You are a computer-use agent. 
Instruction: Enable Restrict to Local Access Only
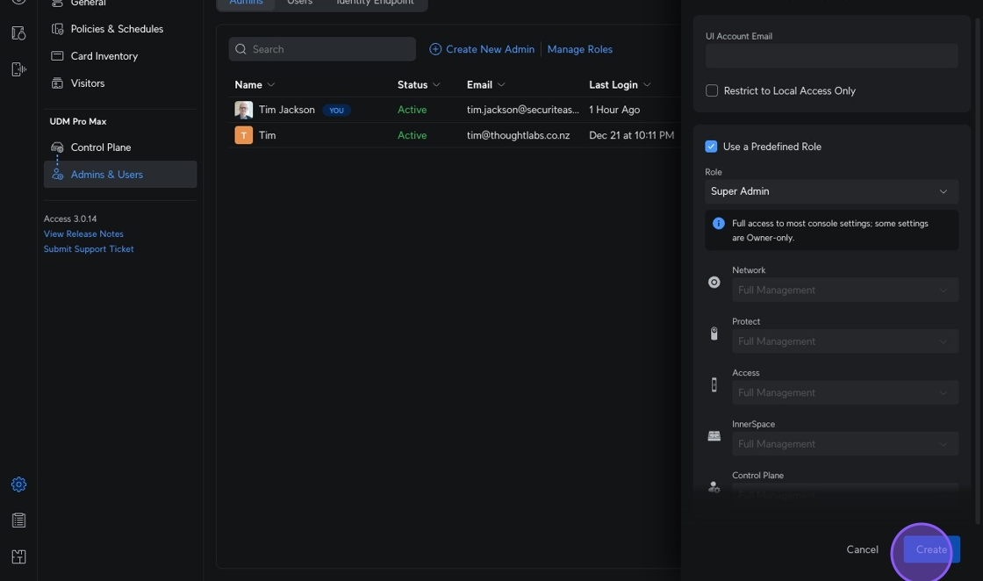tap(712, 90)
